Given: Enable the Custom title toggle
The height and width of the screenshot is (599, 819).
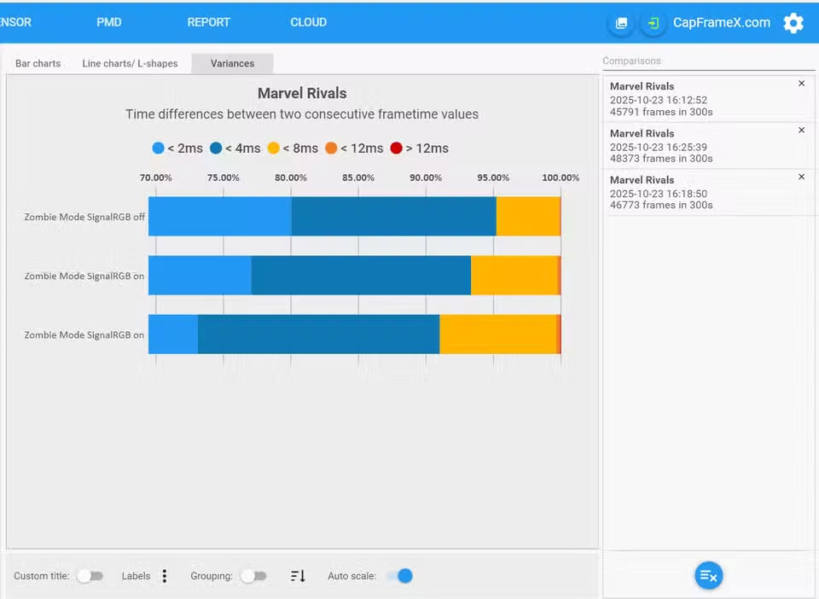Looking at the screenshot, I should (x=90, y=576).
